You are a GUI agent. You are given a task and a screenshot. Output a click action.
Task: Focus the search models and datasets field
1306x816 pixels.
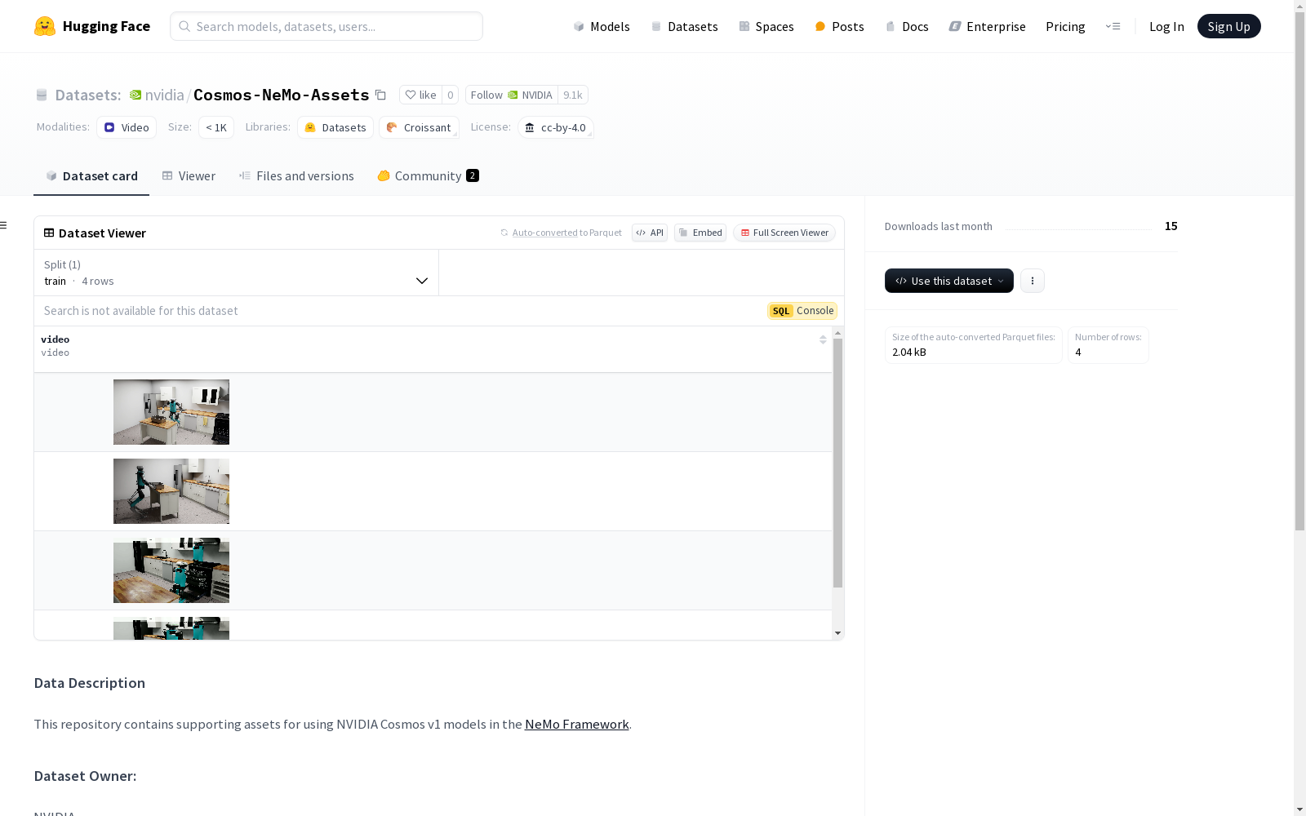326,26
